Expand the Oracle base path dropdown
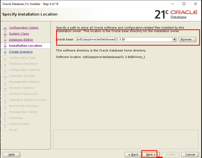 pyautogui.click(x=174, y=39)
